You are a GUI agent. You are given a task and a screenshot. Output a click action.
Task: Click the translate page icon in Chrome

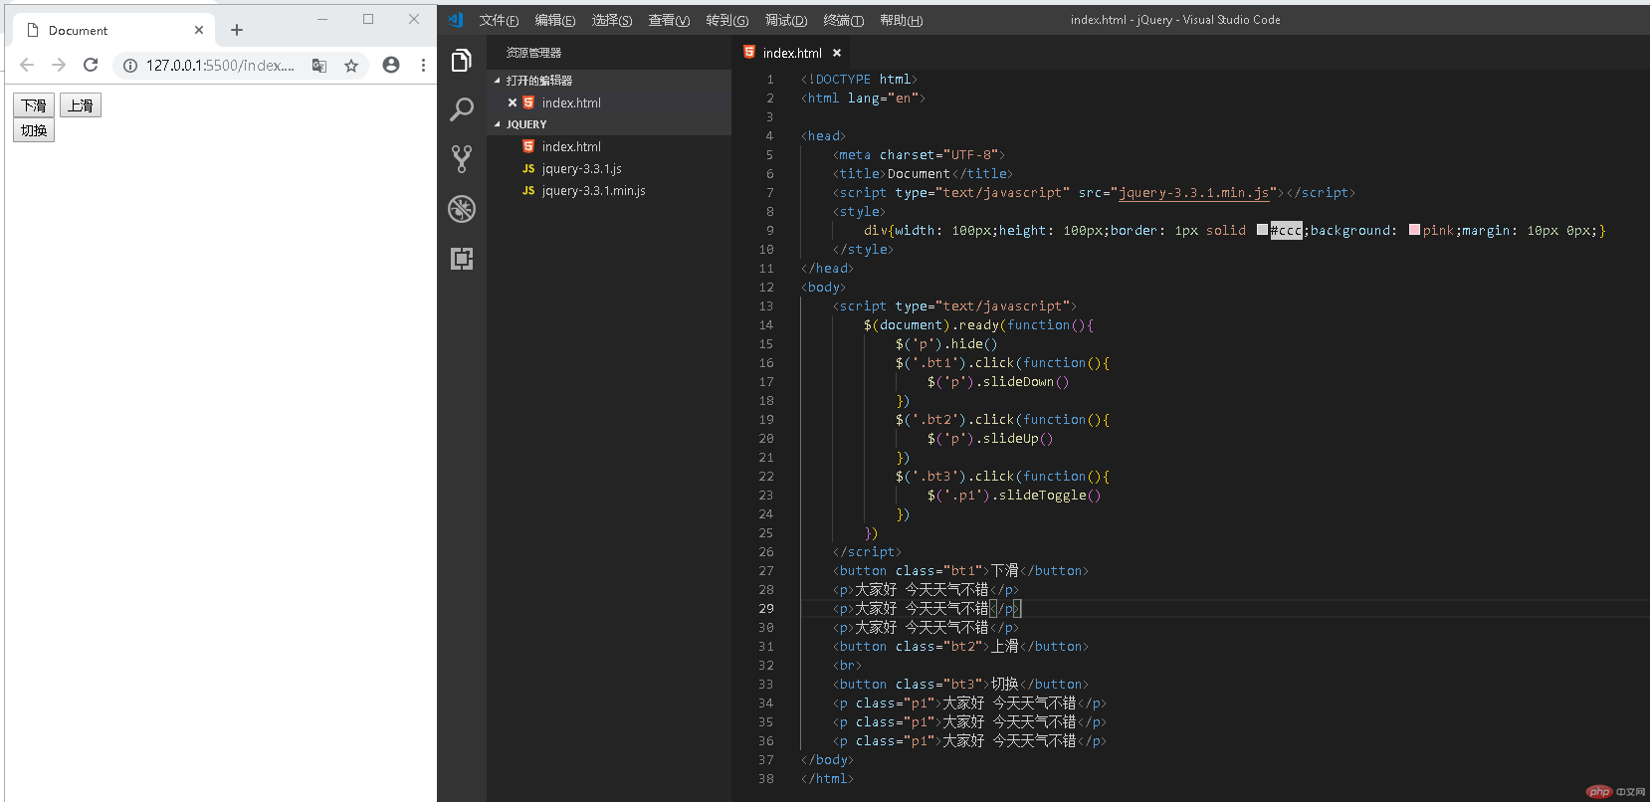[x=319, y=66]
